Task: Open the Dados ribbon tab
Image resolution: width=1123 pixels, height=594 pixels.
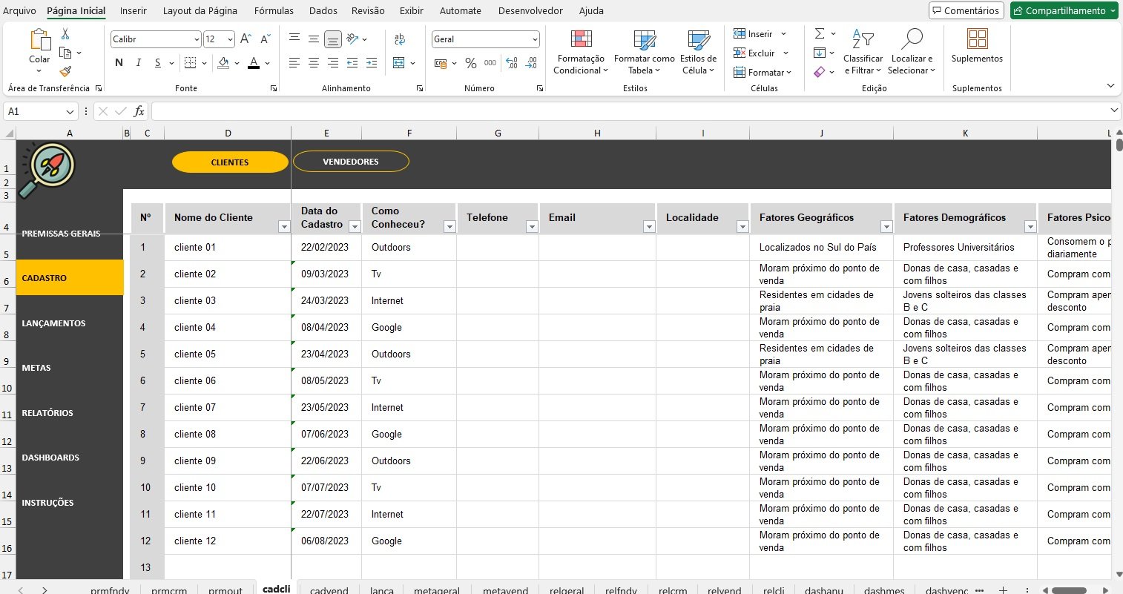Action: [x=323, y=10]
